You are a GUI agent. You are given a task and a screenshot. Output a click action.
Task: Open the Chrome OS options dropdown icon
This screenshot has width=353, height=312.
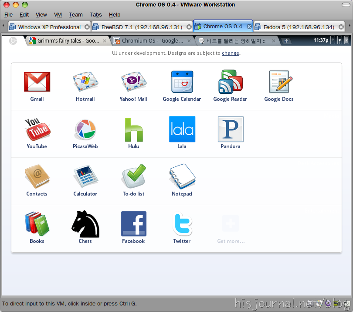pos(347,40)
